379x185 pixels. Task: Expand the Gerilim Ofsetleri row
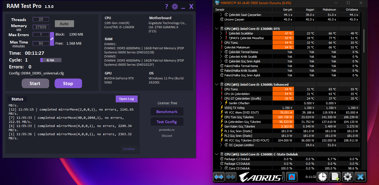[221, 103]
